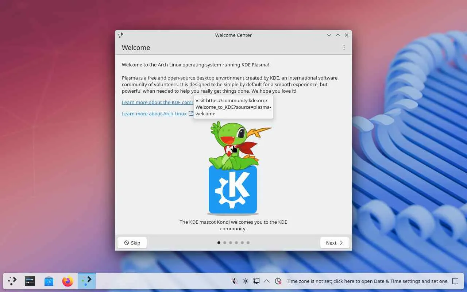467x292 pixels.
Task: Close the Welcome Center window
Action: tap(347, 35)
